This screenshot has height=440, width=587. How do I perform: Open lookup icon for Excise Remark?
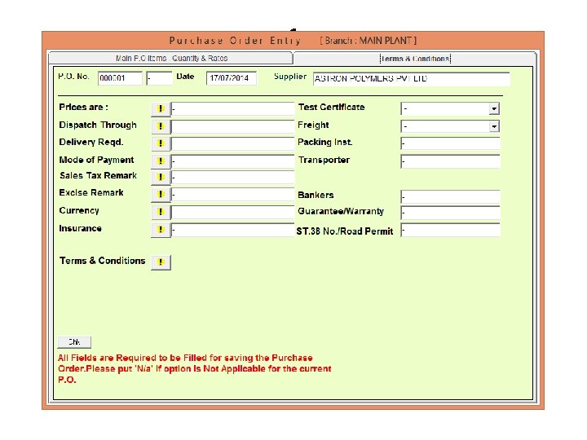click(161, 194)
